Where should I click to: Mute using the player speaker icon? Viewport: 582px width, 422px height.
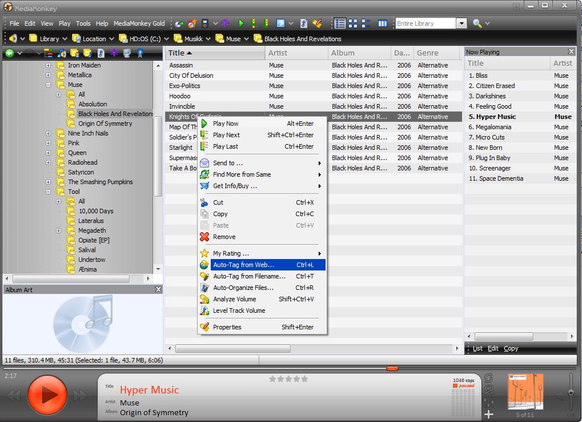point(559,395)
